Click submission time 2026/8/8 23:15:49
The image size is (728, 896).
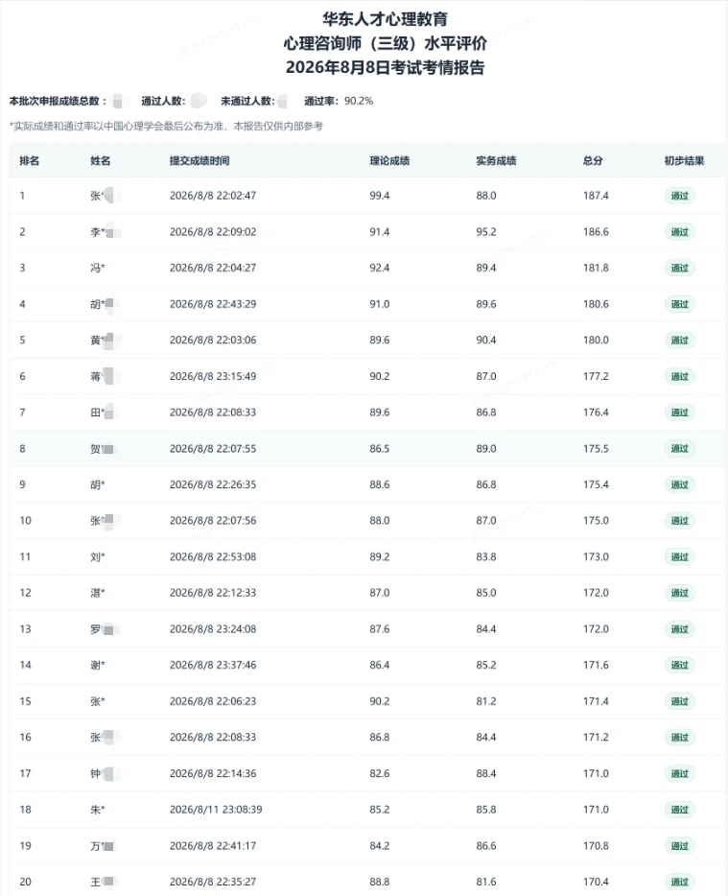tap(213, 376)
